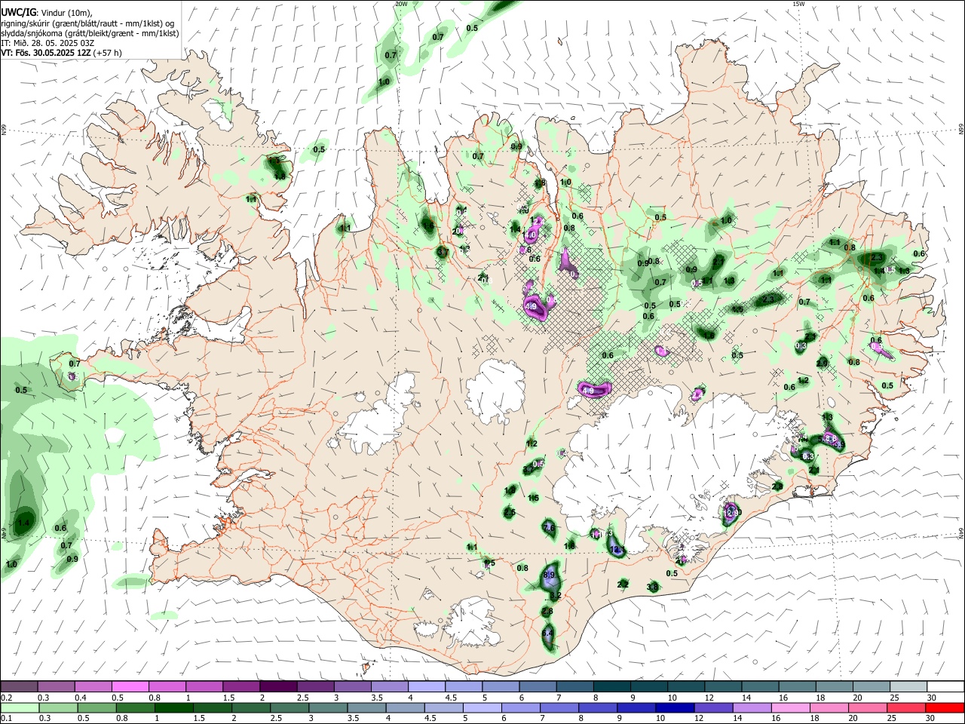Click the "8.9" precipitation value on the map

(x=550, y=575)
